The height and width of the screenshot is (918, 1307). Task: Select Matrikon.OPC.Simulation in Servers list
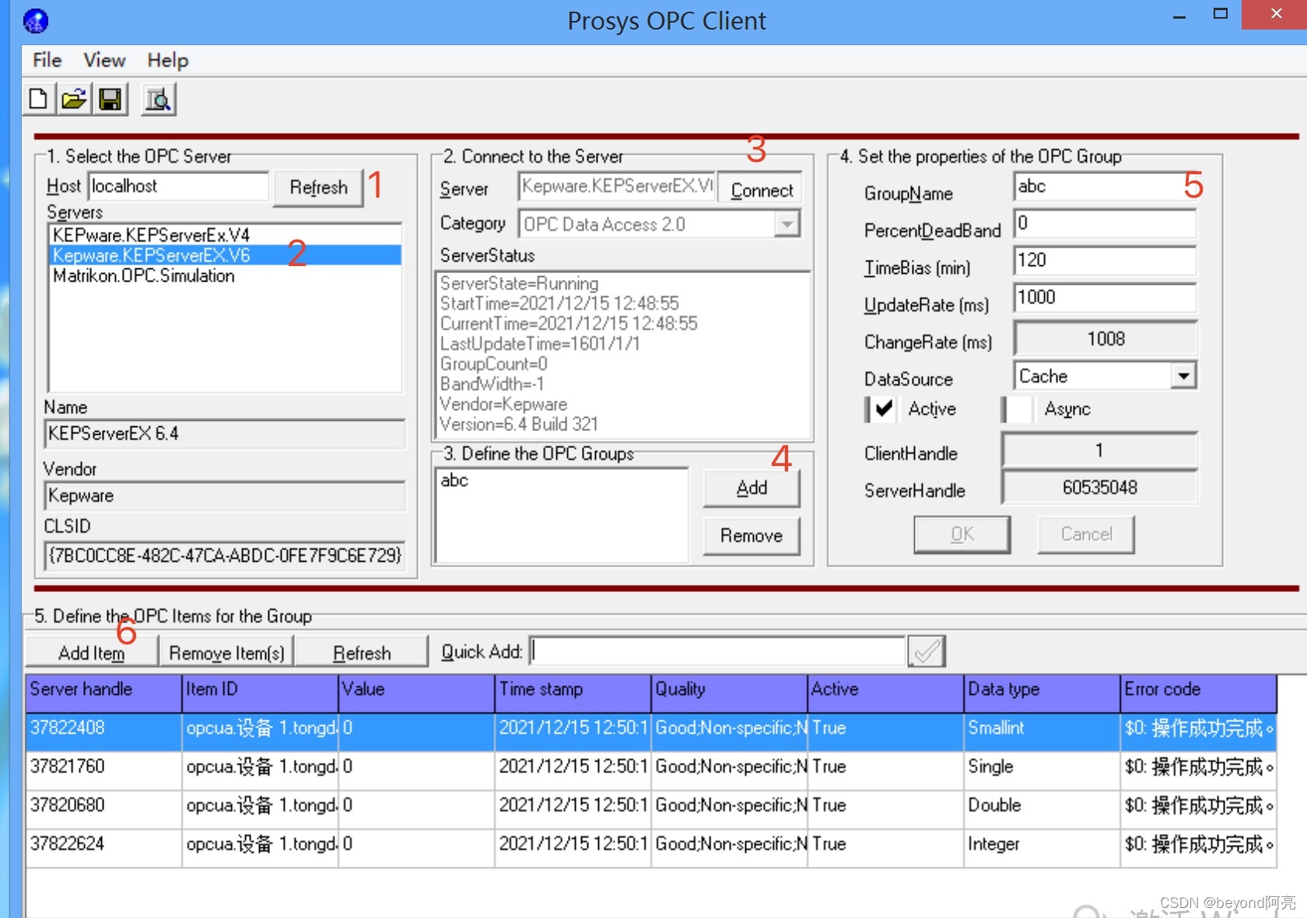coord(226,275)
